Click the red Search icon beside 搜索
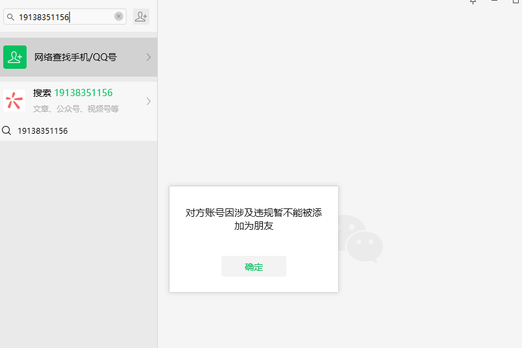The width and height of the screenshot is (522, 348). click(14, 101)
